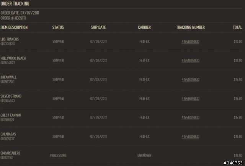
Task: Select the Calabasas item name
Action: (x=8, y=134)
